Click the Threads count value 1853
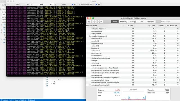 (x=167, y=90)
